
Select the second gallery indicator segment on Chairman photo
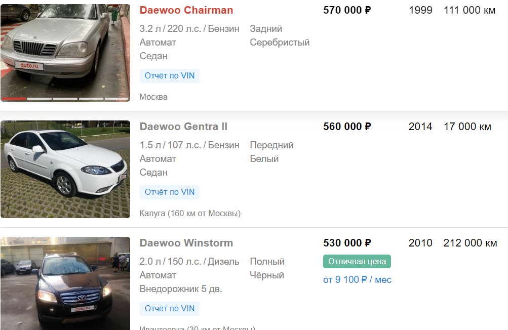(39, 99)
